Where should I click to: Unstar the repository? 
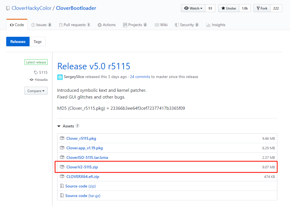(x=228, y=8)
